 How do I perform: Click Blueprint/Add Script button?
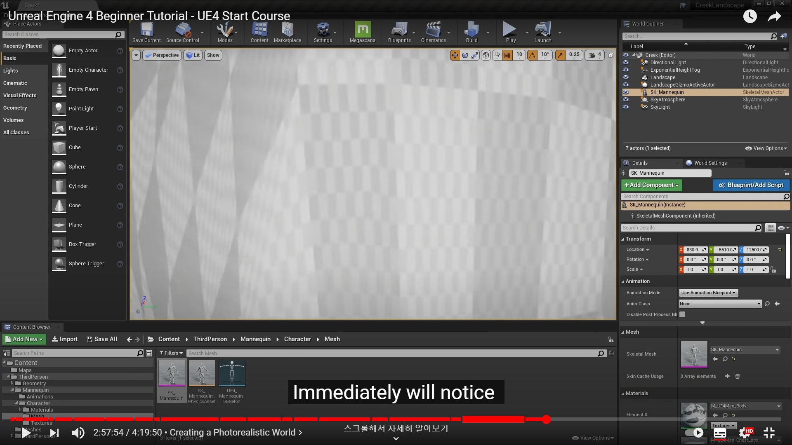coord(751,185)
